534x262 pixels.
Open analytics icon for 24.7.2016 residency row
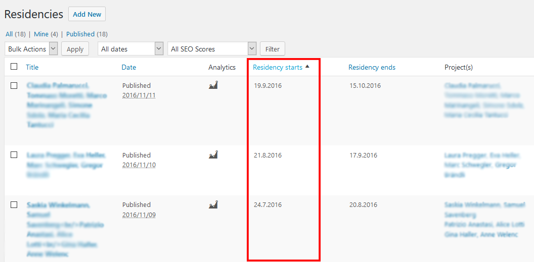coord(213,204)
